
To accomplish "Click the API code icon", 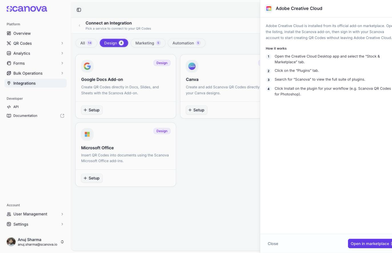I will tap(9, 107).
